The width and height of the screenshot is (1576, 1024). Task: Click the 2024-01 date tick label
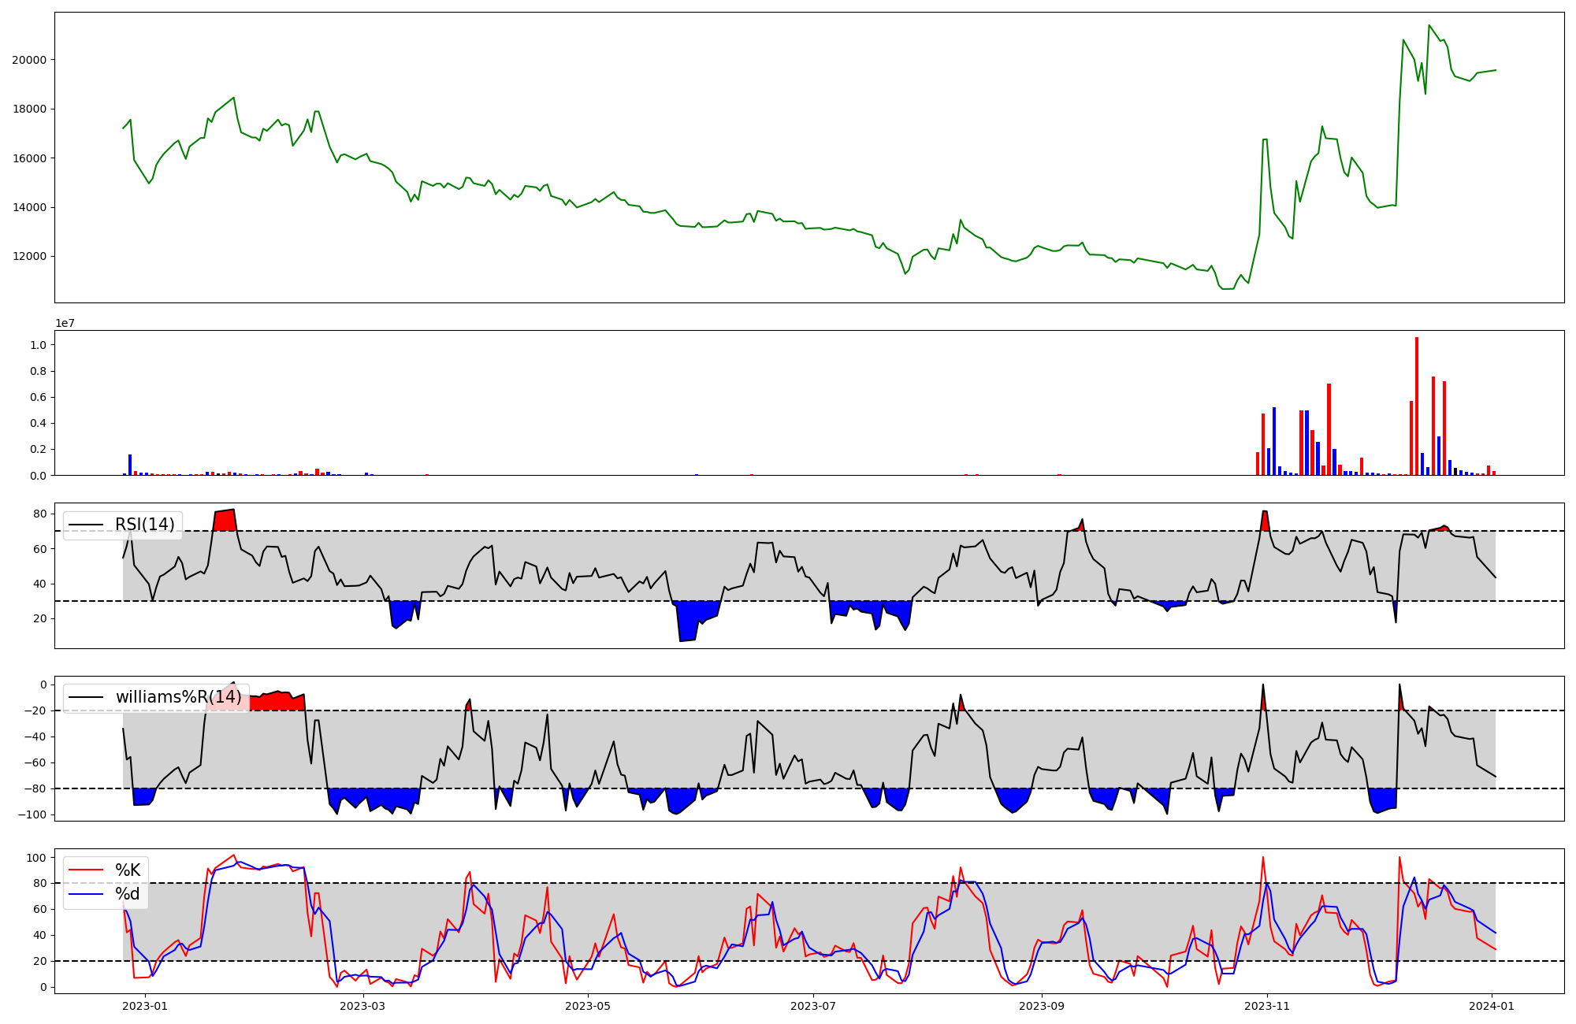[1492, 1006]
